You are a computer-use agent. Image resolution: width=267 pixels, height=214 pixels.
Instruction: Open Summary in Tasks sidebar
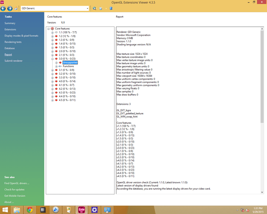click(10, 23)
